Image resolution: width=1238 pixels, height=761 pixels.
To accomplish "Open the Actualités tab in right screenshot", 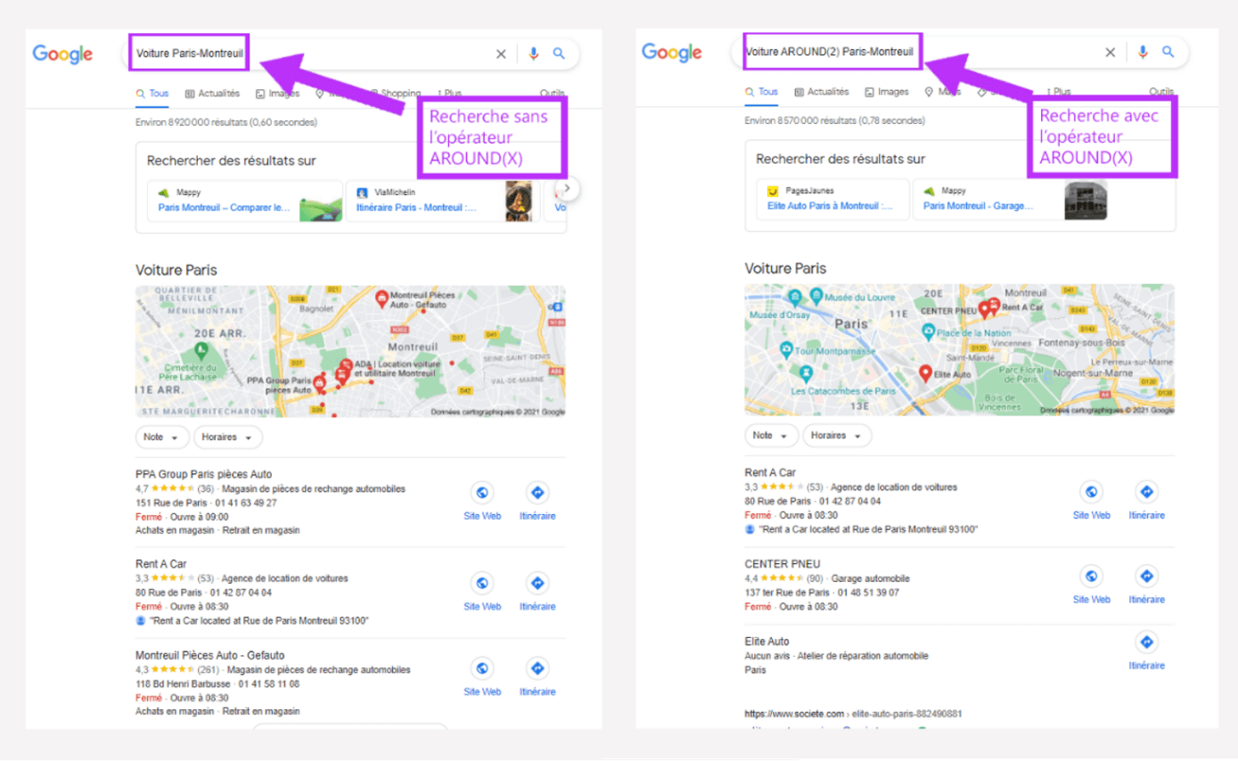I will pyautogui.click(x=822, y=92).
